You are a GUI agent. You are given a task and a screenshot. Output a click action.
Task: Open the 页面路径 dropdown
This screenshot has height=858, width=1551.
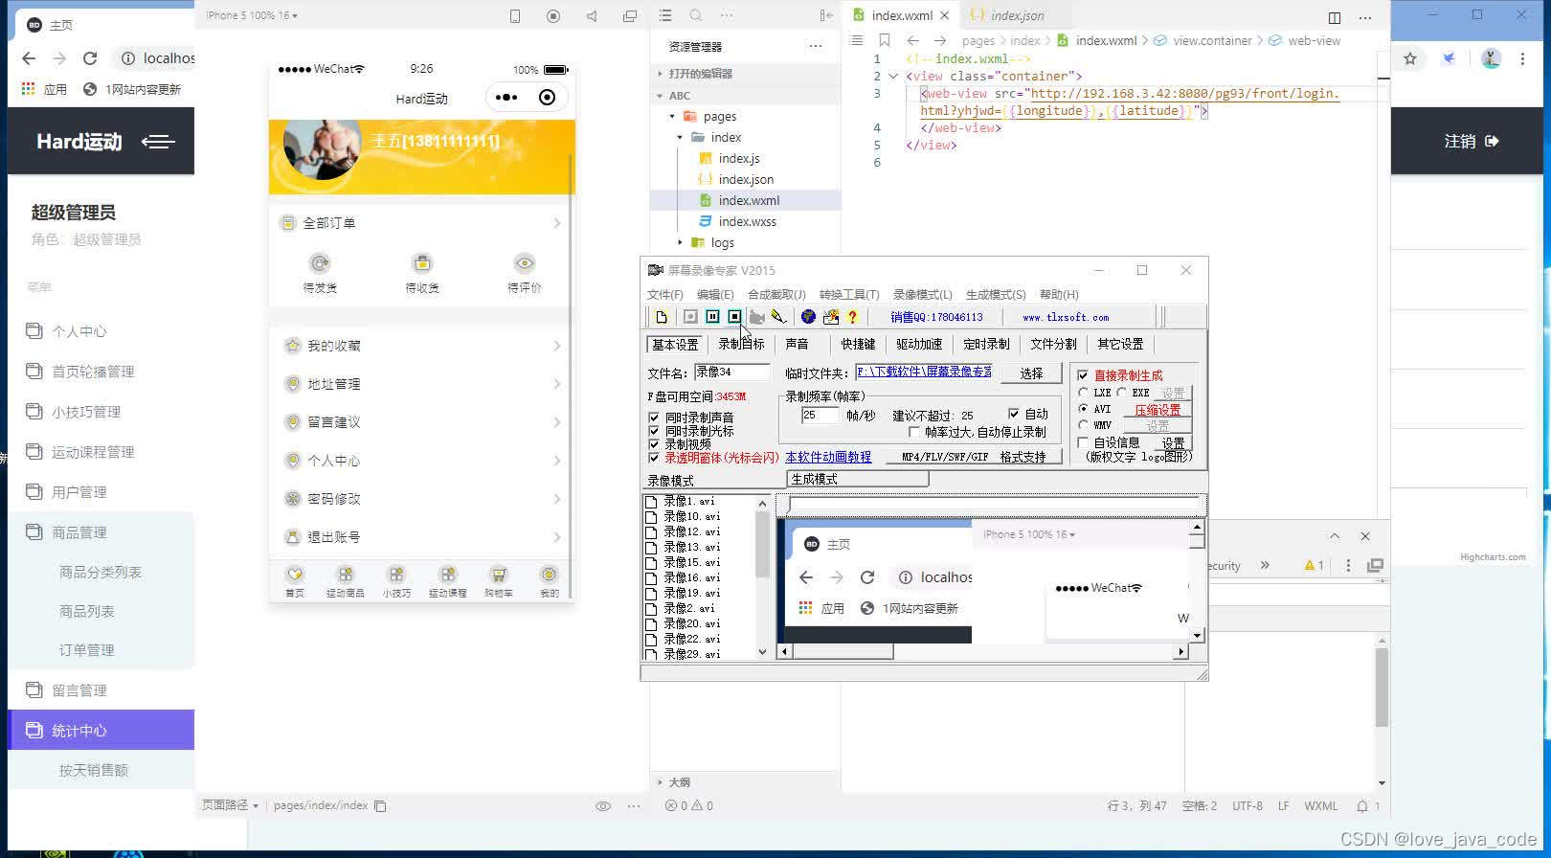tap(230, 805)
